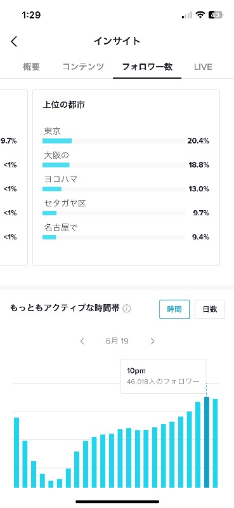This screenshot has height=508, width=234.
Task: Tap the 大阪の city row bar
Action: pos(114,165)
